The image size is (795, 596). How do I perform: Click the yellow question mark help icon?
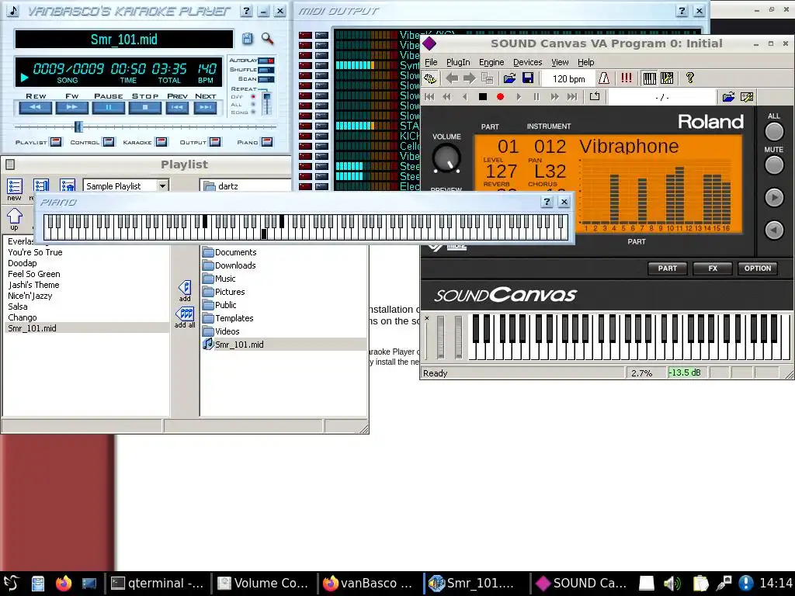[x=689, y=78]
